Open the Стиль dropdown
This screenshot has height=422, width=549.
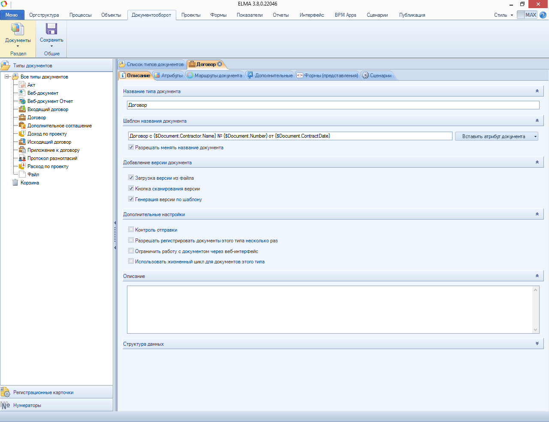point(503,15)
